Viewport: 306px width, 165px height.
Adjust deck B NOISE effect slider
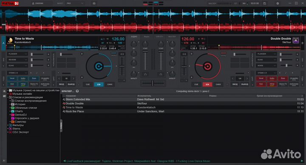tap(286, 66)
